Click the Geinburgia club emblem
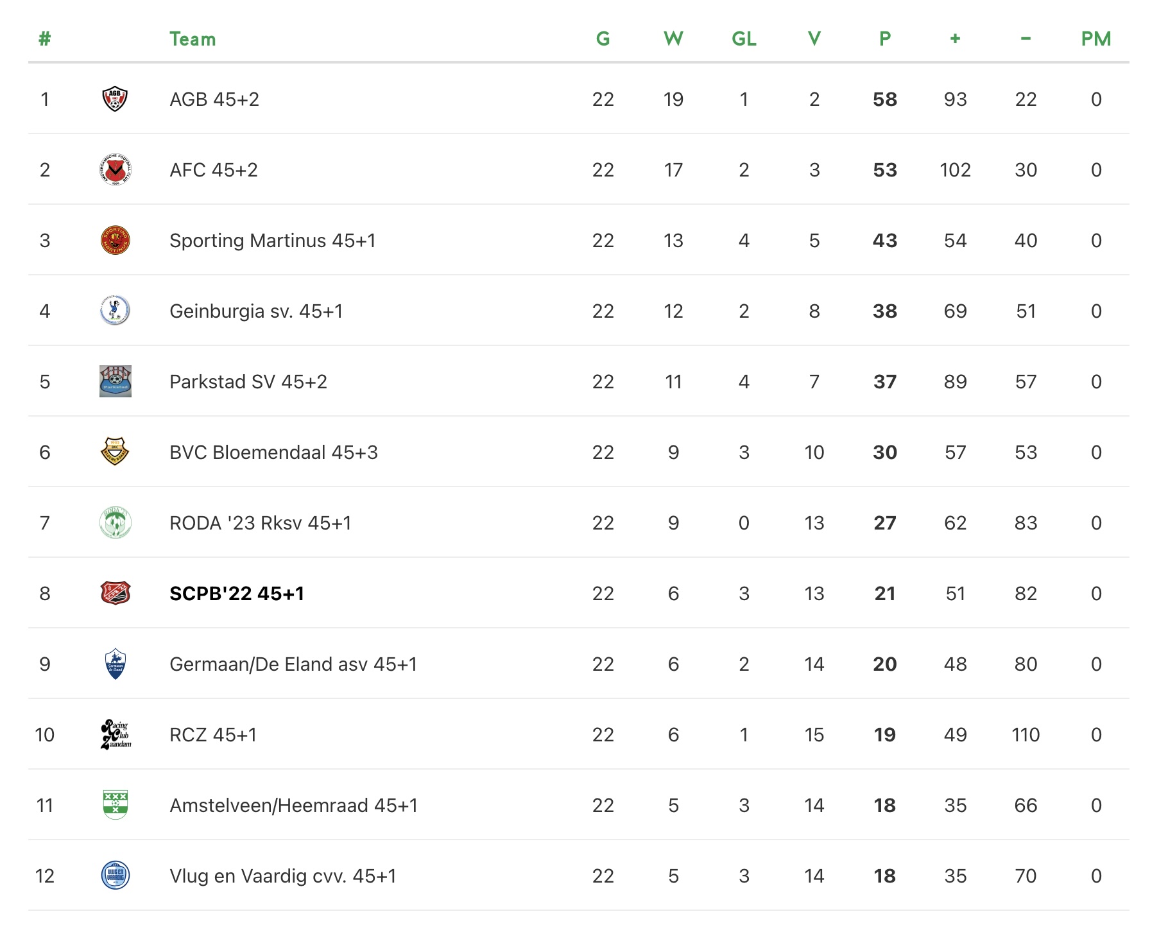 point(116,311)
